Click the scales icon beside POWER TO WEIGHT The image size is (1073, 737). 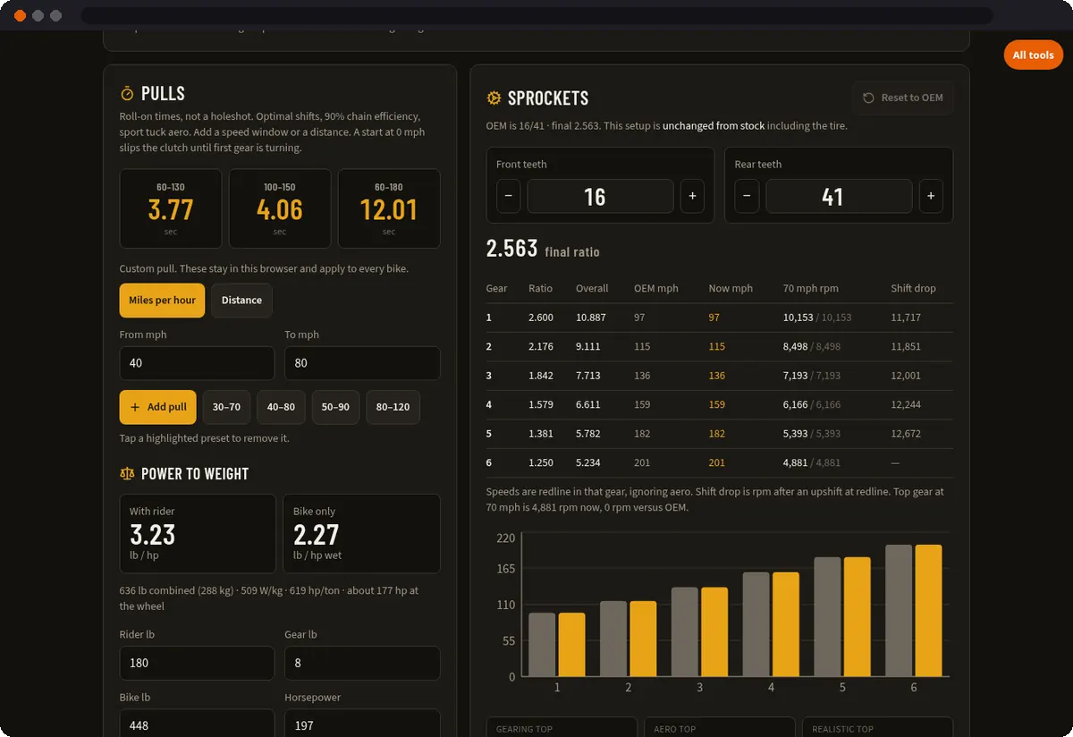point(127,474)
